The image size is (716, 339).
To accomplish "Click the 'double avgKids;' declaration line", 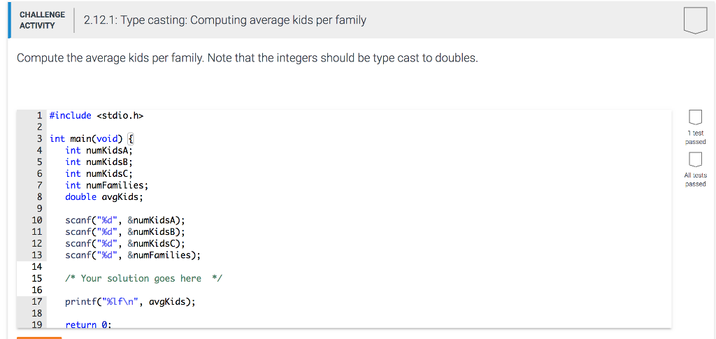I will [104, 196].
